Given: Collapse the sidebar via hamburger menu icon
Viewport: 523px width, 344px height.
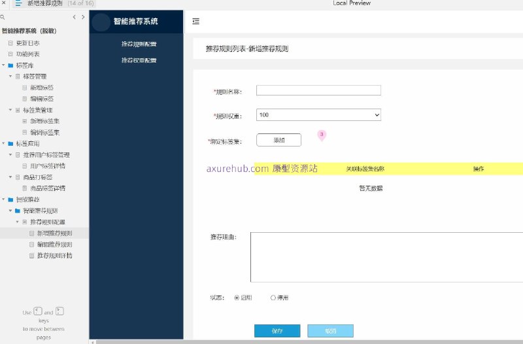Looking at the screenshot, I should click(x=195, y=22).
